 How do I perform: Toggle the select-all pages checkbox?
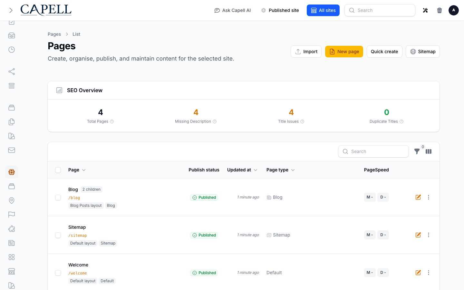pos(58,170)
